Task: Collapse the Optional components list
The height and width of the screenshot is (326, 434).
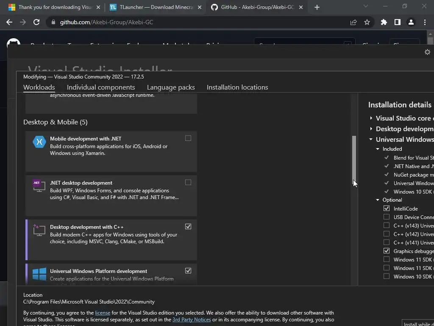Action: coord(378,200)
